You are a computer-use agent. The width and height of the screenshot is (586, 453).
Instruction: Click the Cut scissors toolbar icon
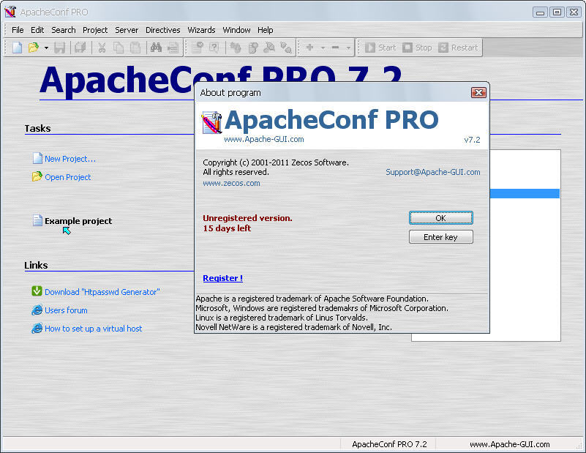click(102, 48)
